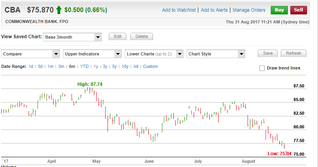The height and width of the screenshot is (167, 318).
Task: Click the $0.500 (0.66%) price change
Action: coord(86,10)
